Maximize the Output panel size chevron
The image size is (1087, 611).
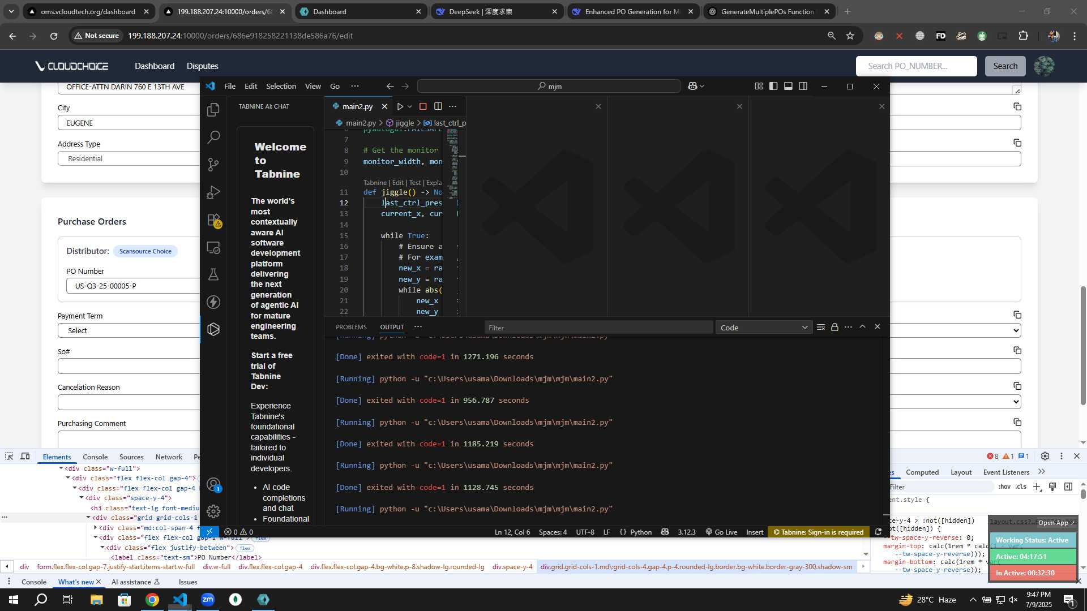[x=863, y=327]
